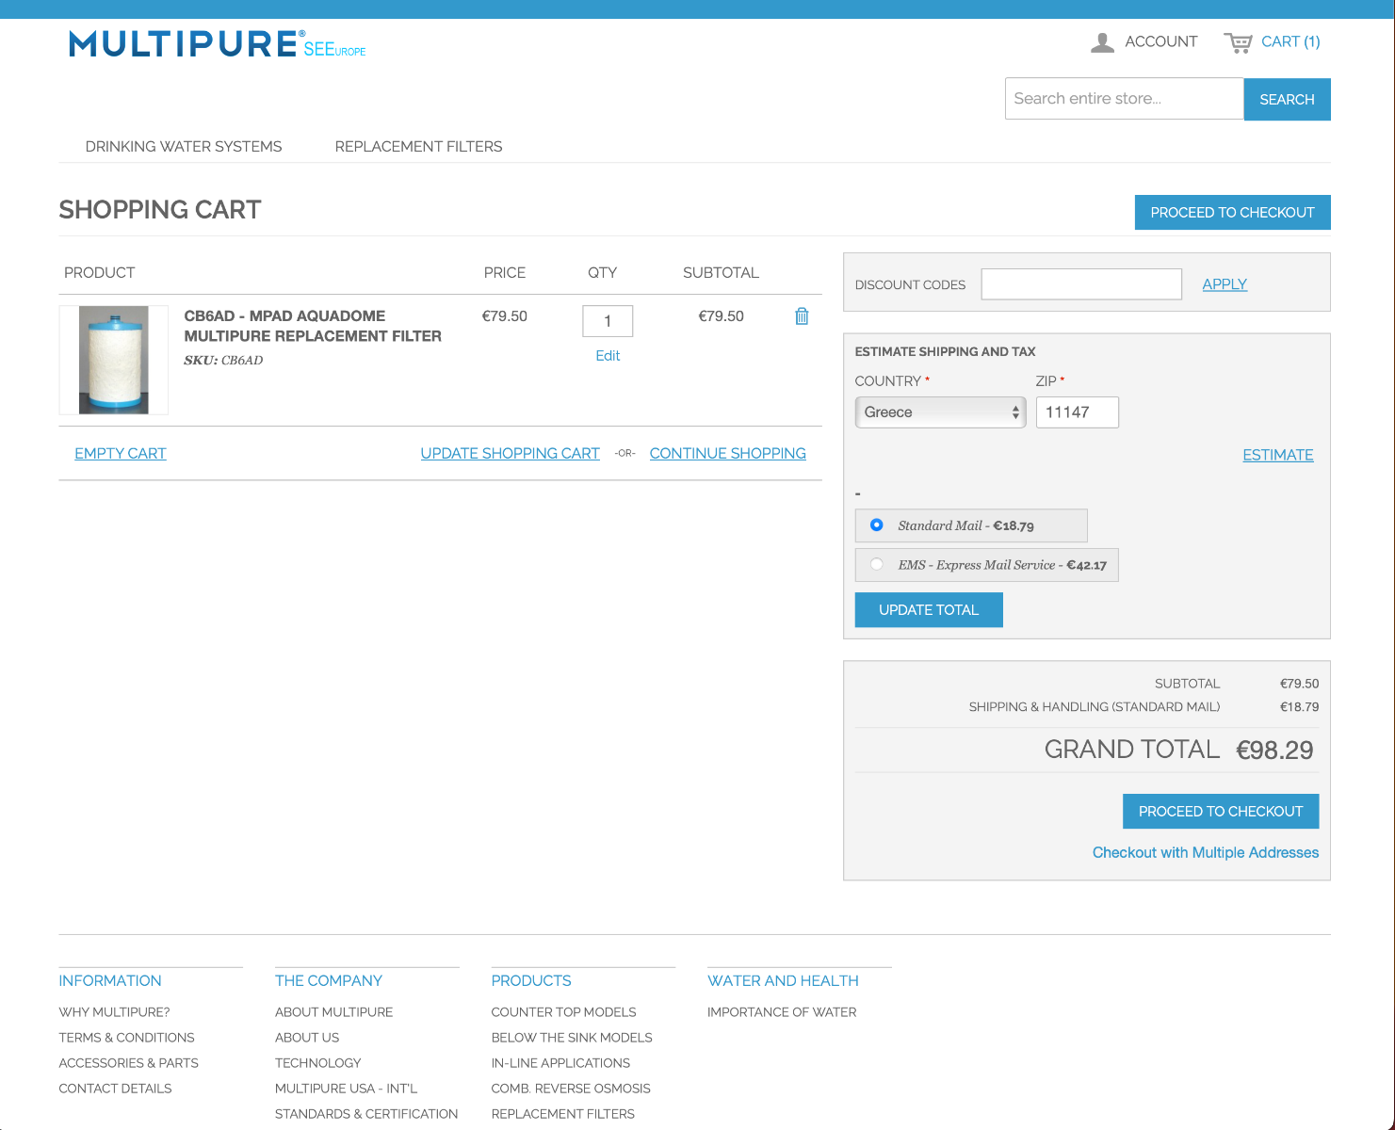Open the Country dropdown showing Greece
Image resolution: width=1395 pixels, height=1130 pixels.
[940, 412]
